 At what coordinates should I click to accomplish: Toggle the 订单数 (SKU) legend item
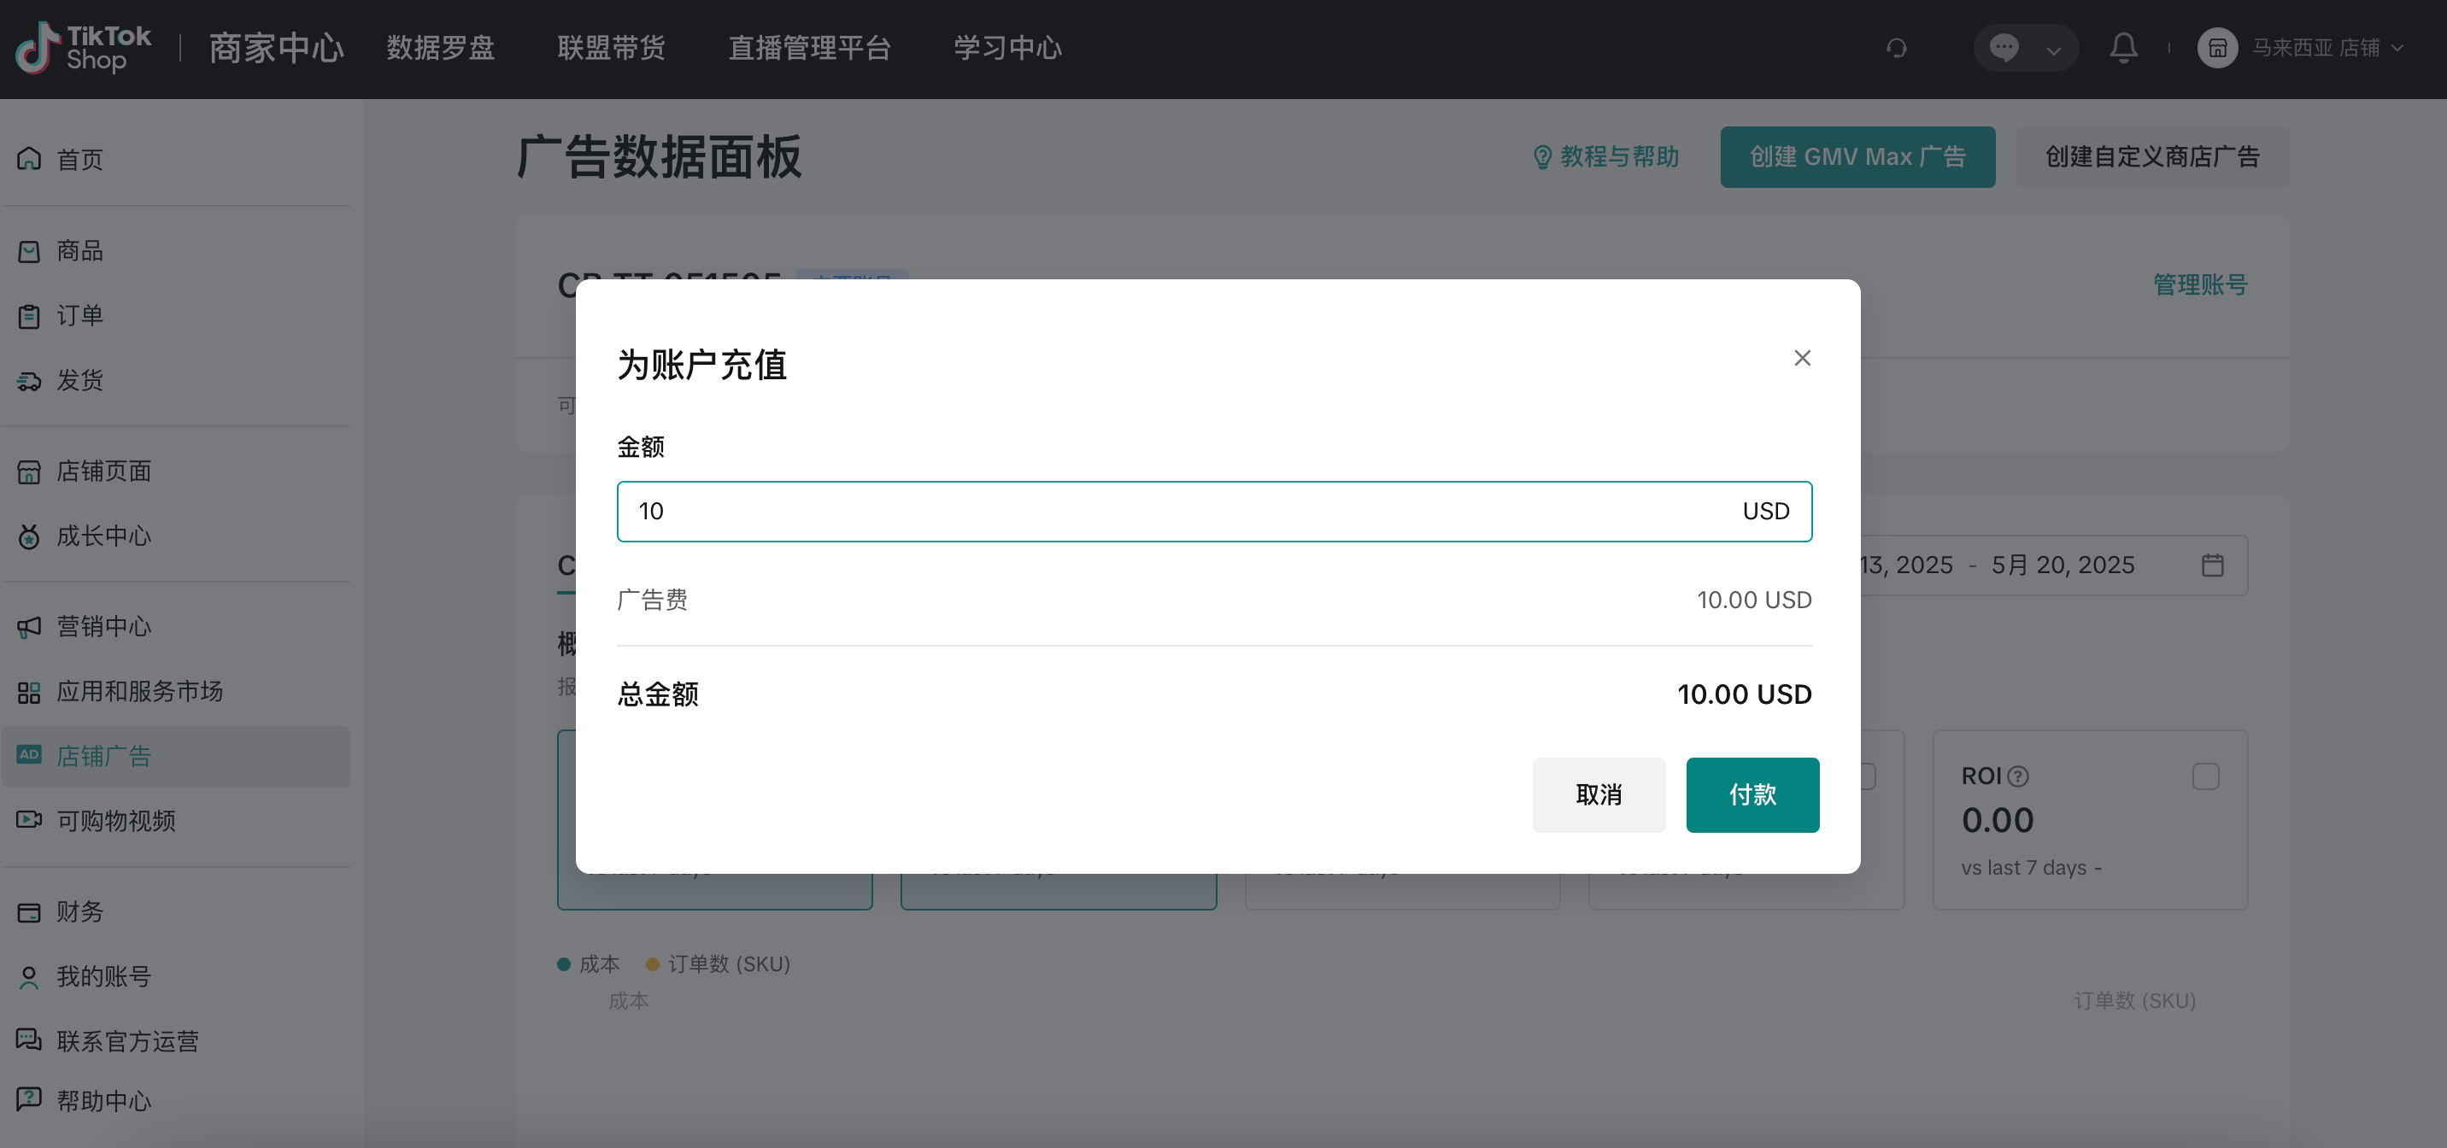[x=719, y=963]
